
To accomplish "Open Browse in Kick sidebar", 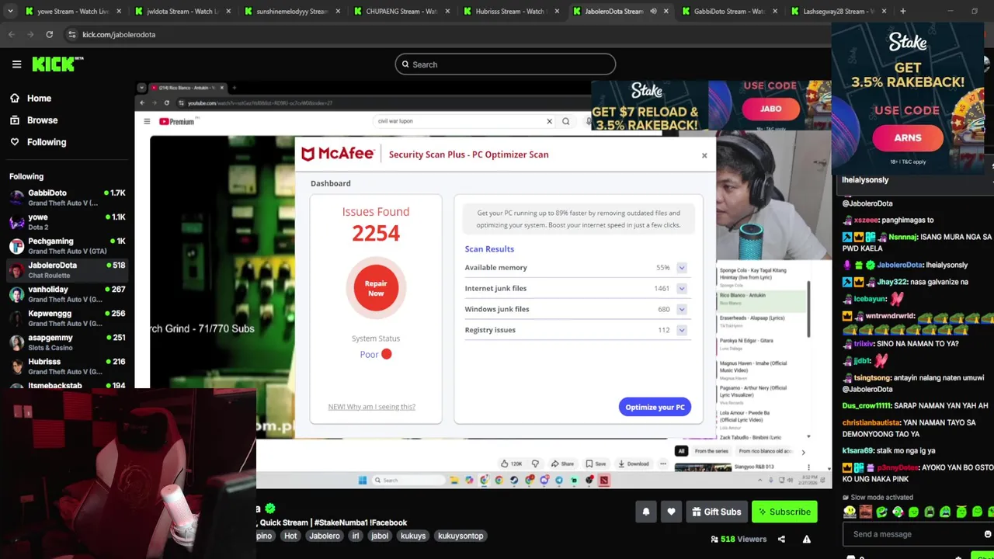I will (x=33, y=120).
